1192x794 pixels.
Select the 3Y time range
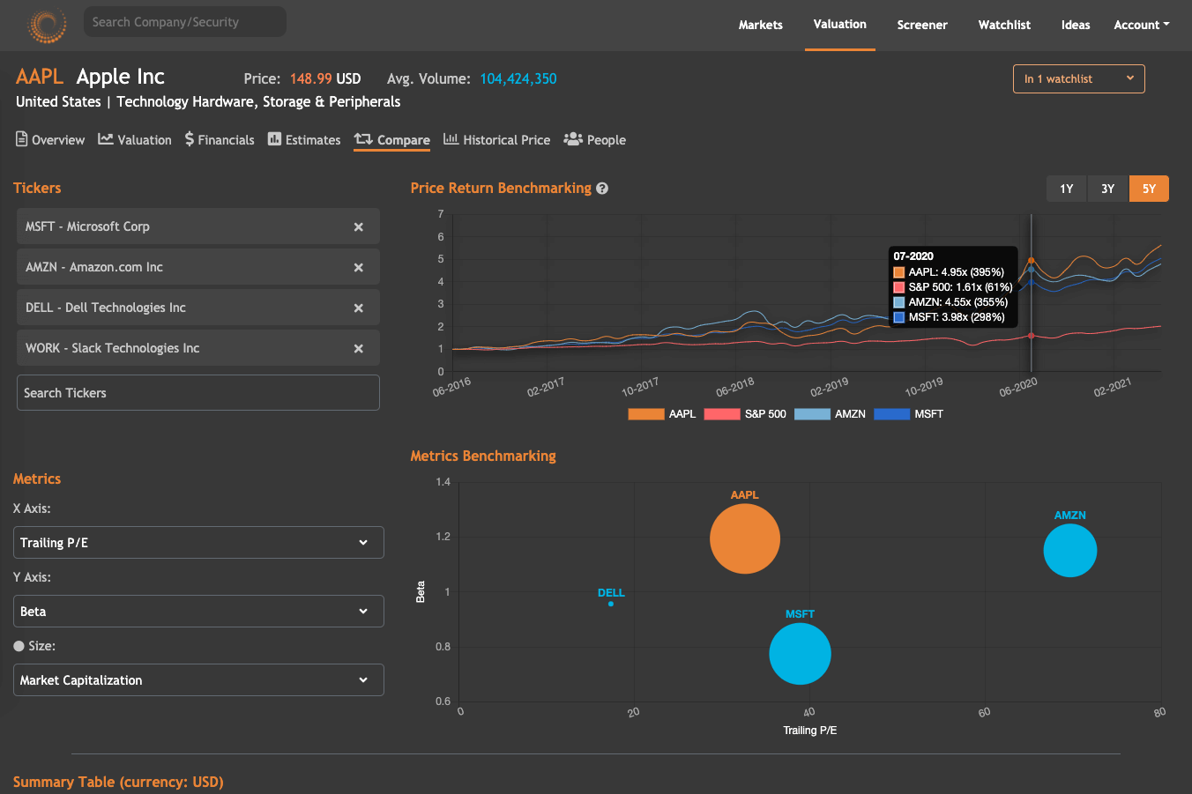click(x=1108, y=189)
